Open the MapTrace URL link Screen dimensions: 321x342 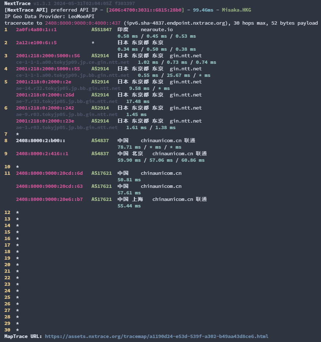[x=157, y=336]
